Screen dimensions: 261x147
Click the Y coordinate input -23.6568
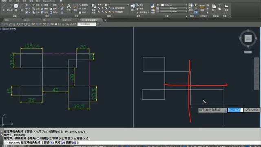[x=252, y=110]
